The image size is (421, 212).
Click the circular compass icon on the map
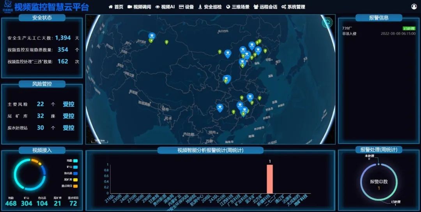pos(327,23)
